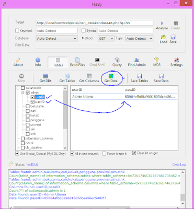Viewport: 194px width, 209px height.
Task: Toggle All in one request checkbox
Action: pos(72,154)
